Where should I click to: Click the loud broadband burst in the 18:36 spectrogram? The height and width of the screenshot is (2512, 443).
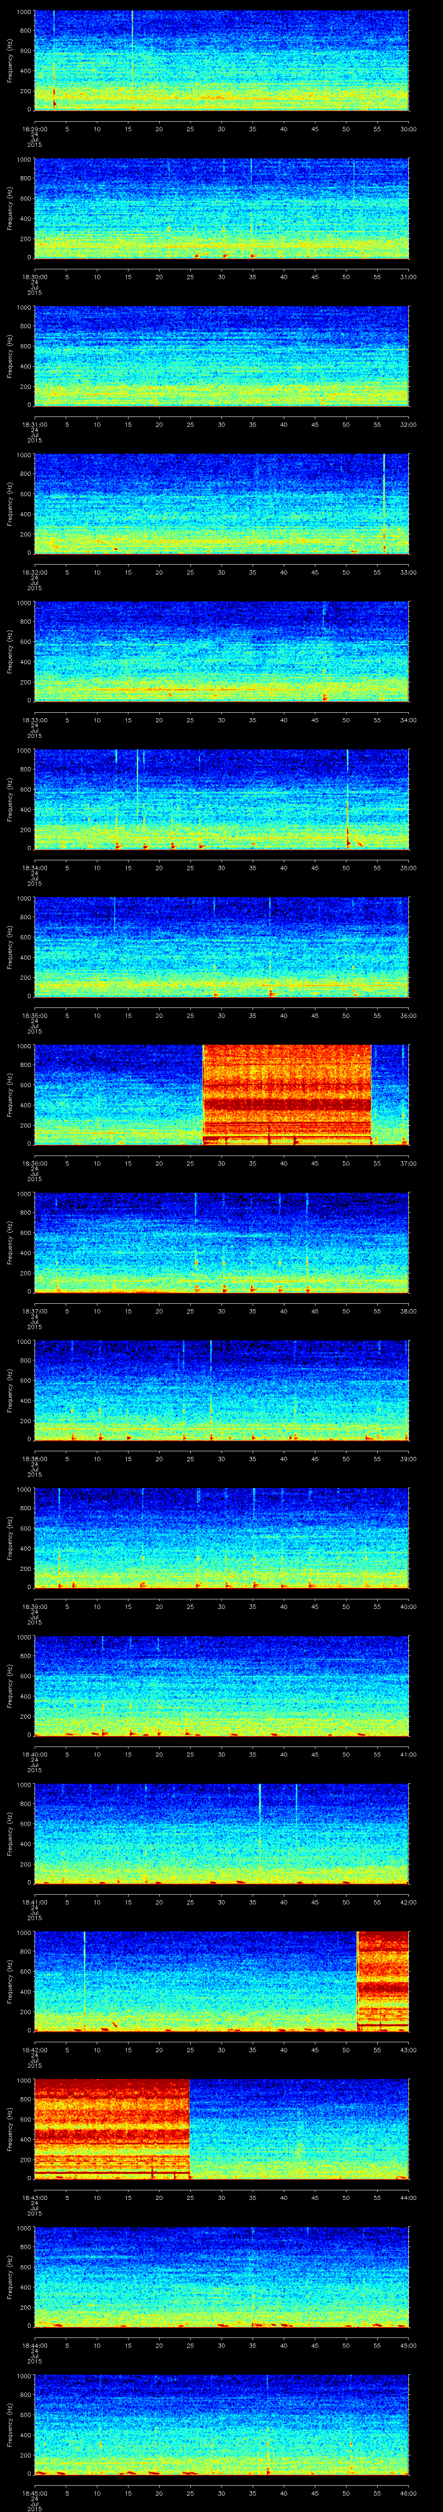[x=286, y=1092]
